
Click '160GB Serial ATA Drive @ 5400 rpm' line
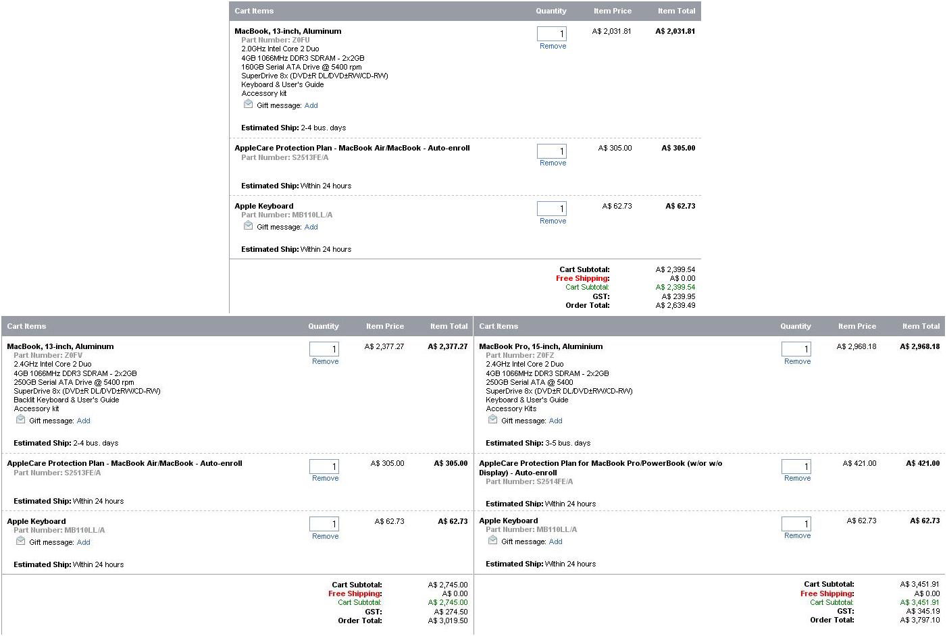301,67
